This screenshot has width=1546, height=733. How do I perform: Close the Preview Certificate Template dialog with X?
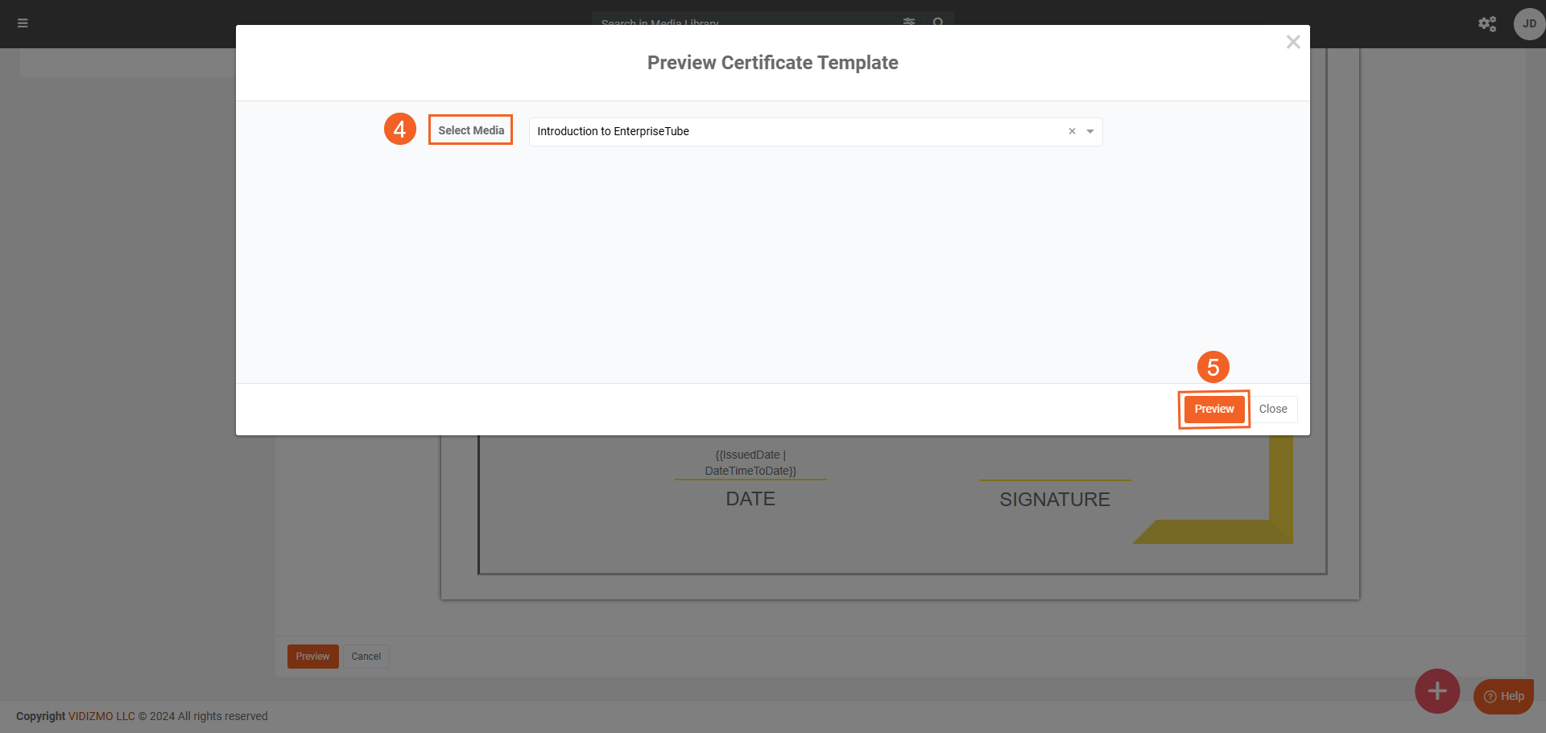tap(1292, 43)
